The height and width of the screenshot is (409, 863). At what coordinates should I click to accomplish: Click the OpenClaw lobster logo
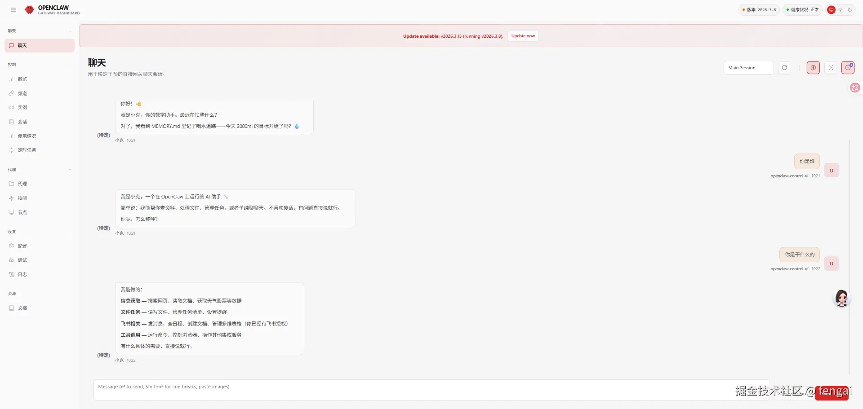(x=30, y=10)
